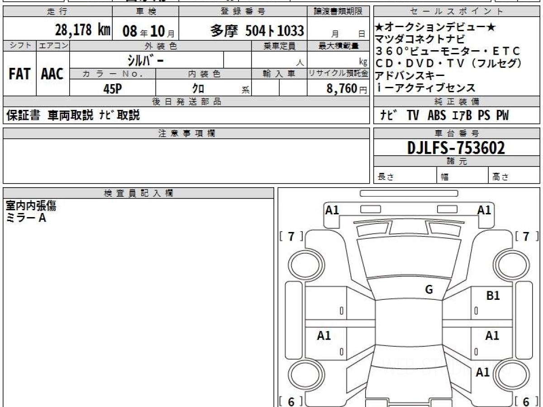Viewport: 543px width, 407px height.
Task: Select the ナビ取説 item
Action: click(x=119, y=115)
